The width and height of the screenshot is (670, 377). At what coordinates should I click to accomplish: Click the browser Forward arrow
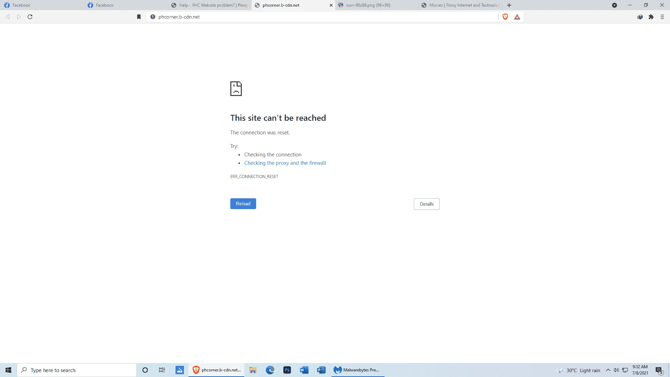click(19, 17)
